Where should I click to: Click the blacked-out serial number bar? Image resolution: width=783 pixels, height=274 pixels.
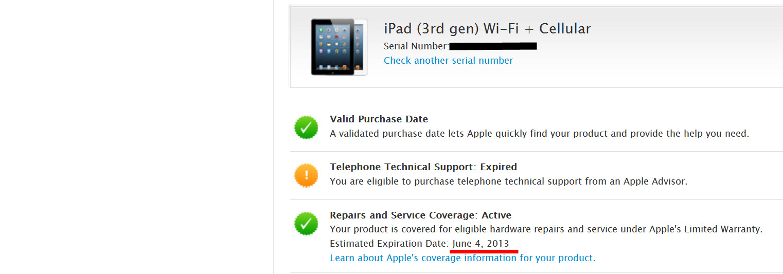pos(493,46)
